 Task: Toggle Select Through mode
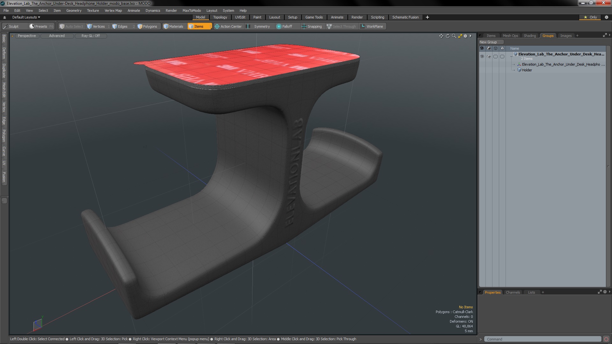point(341,26)
